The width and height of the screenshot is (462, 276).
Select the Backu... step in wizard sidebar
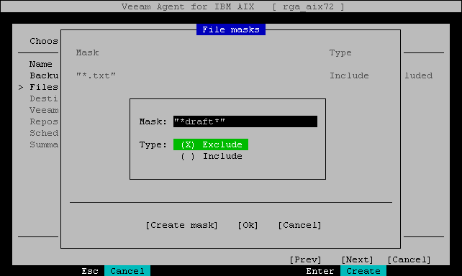(44, 75)
